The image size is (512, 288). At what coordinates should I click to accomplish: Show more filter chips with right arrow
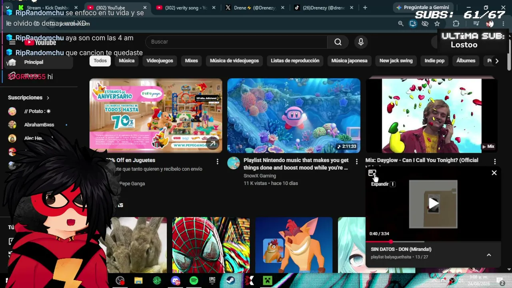497,61
